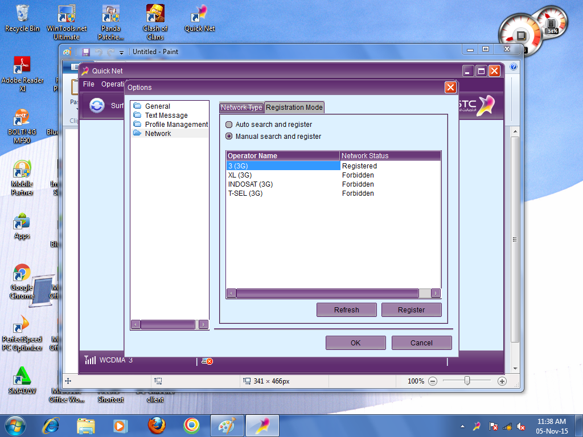Click the Profile Management folder icon
The height and width of the screenshot is (437, 583).
coord(137,124)
